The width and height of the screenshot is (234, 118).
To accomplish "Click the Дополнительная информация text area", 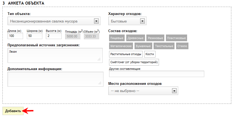I will (55, 79).
